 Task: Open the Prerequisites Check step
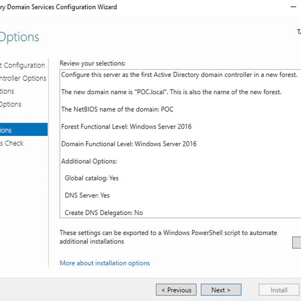[11, 143]
